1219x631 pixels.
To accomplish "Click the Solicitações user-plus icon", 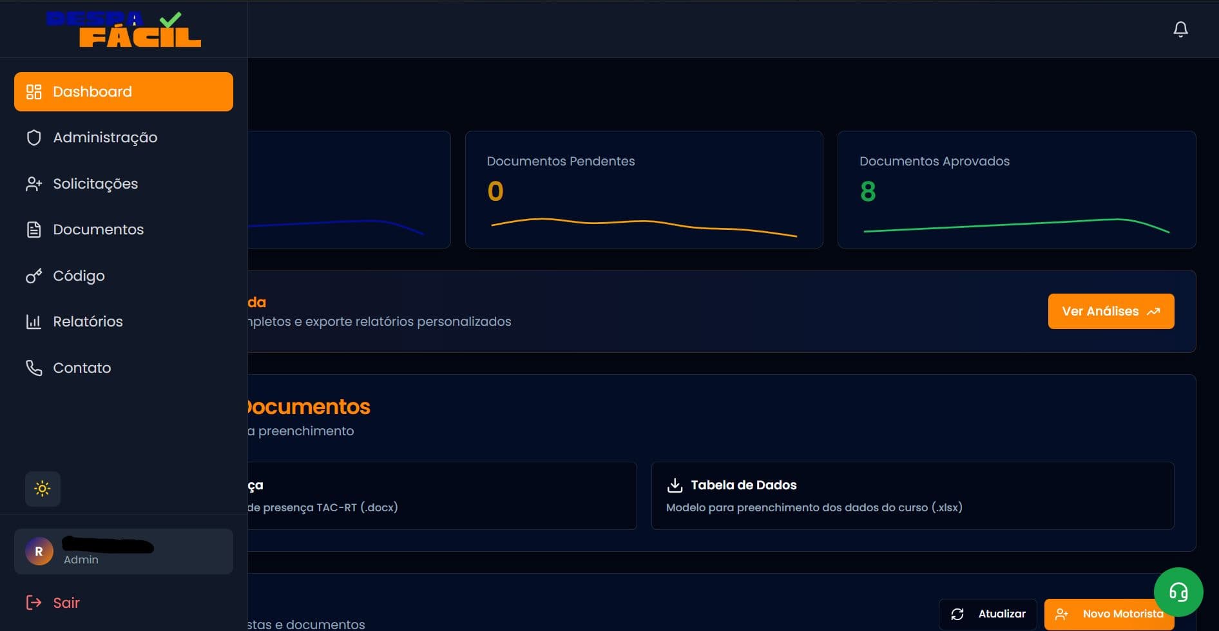I will tap(34, 184).
